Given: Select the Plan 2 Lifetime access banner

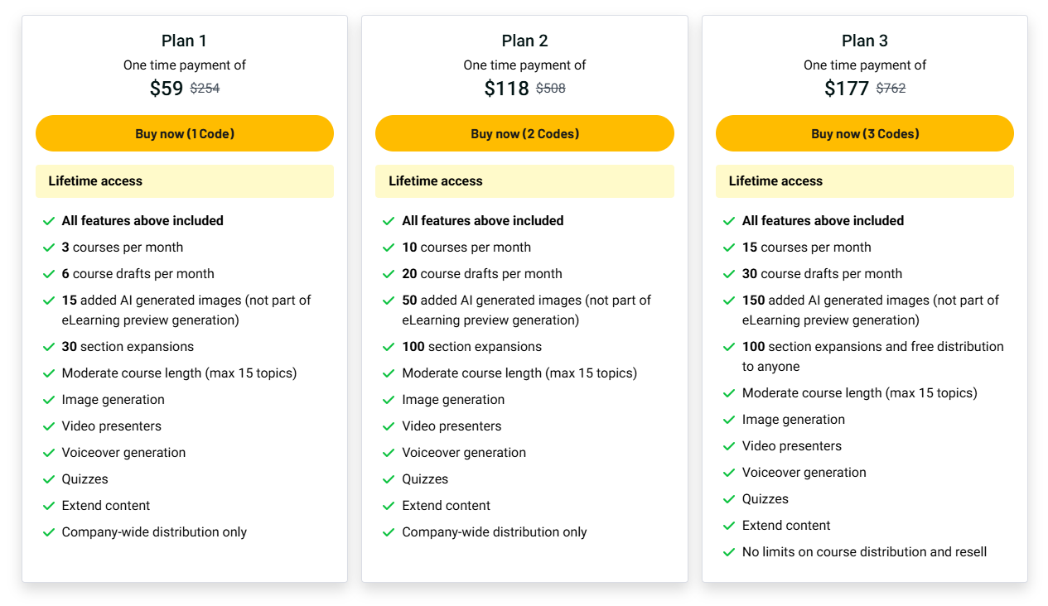Looking at the screenshot, I should [524, 181].
